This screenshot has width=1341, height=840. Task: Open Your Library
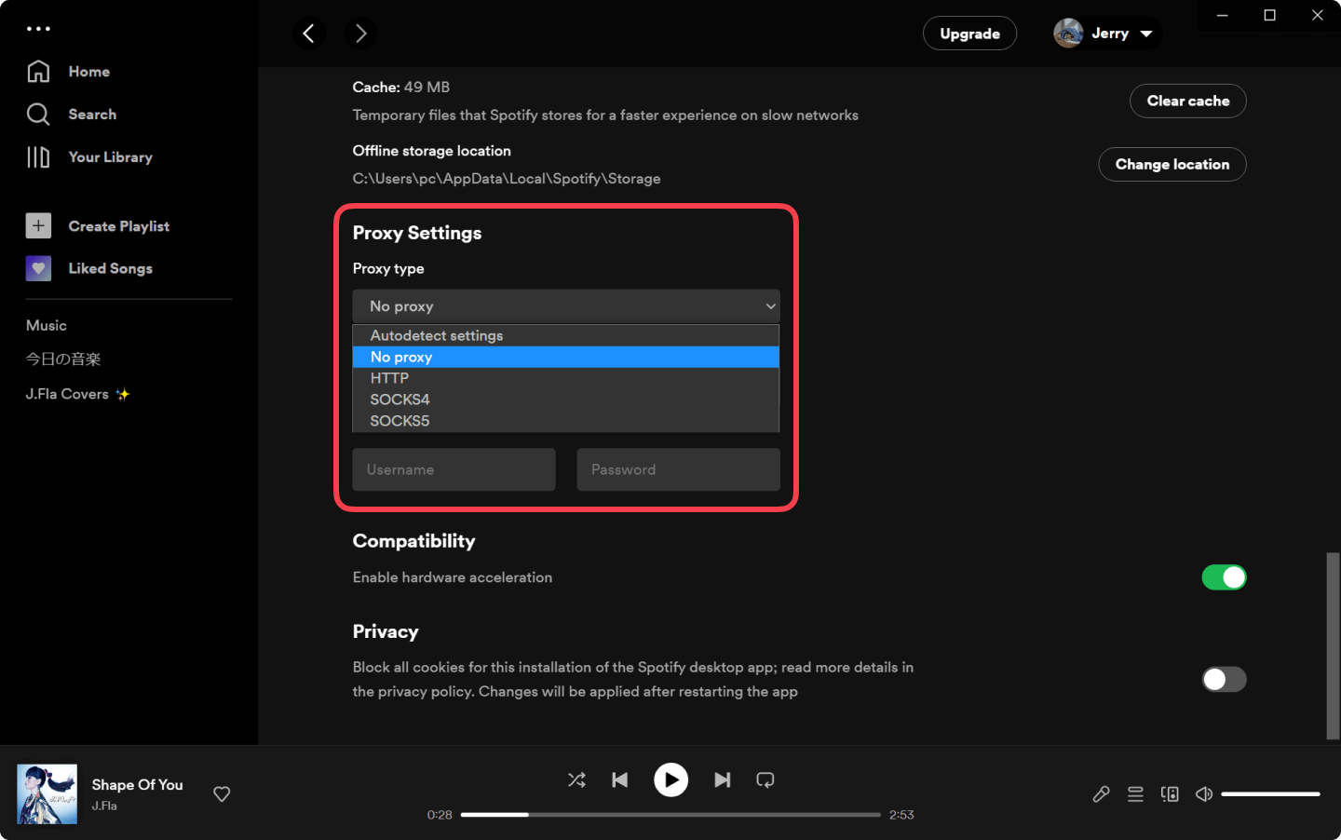pos(89,157)
